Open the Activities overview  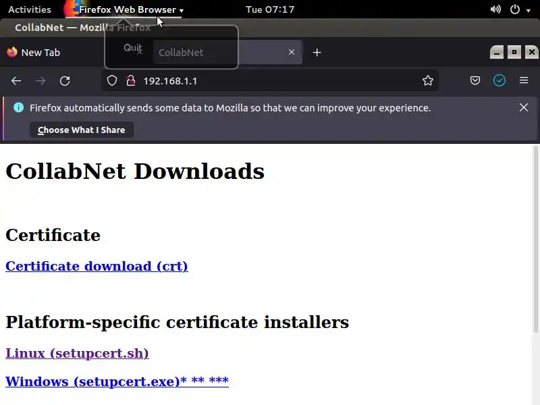pos(30,9)
